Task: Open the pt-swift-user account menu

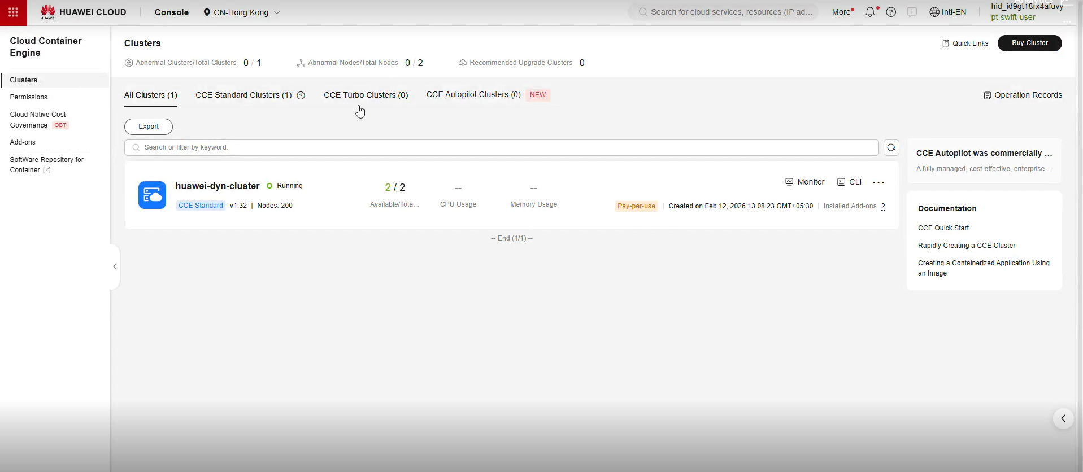Action: click(1013, 17)
